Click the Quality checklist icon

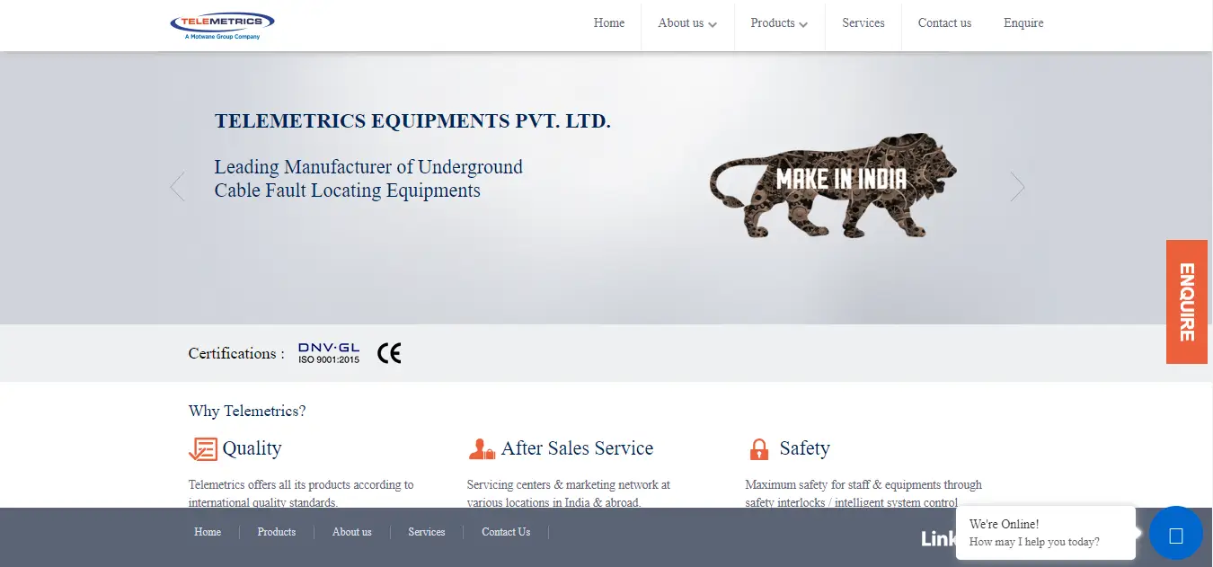[x=203, y=448]
